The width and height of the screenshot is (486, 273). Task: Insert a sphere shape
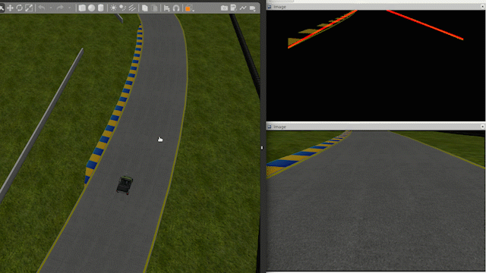point(91,8)
